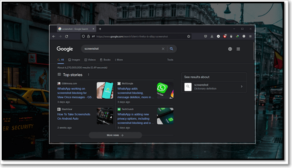Select the 'screenshot - Google Search' tab
The width and height of the screenshot is (292, 168).
[x=76, y=29]
